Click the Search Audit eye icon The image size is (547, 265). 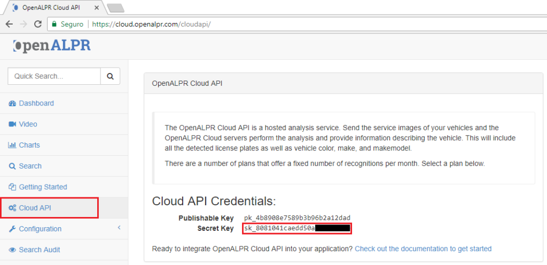coord(12,250)
